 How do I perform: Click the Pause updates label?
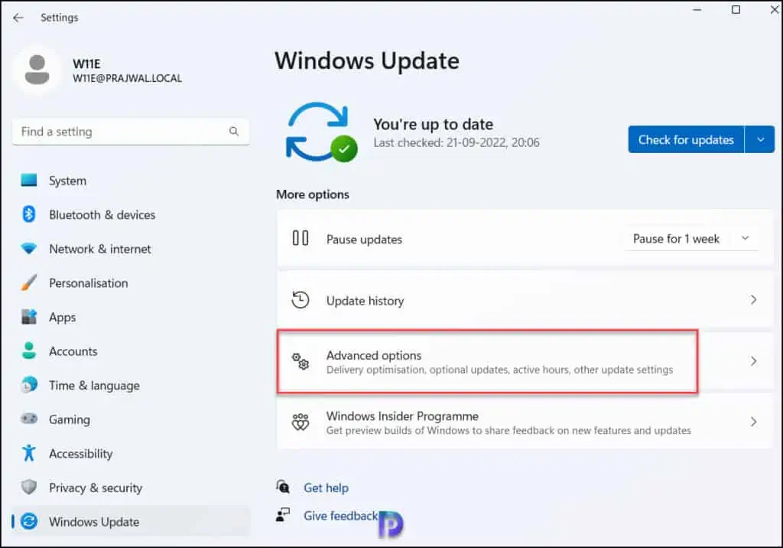364,240
